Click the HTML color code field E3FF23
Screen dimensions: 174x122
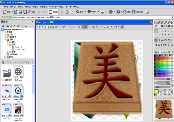(x=170, y=92)
